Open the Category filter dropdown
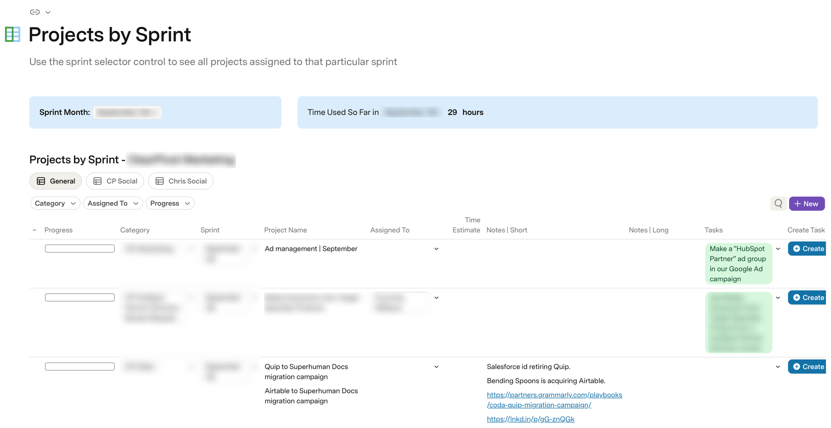The width and height of the screenshot is (831, 428). pos(55,203)
